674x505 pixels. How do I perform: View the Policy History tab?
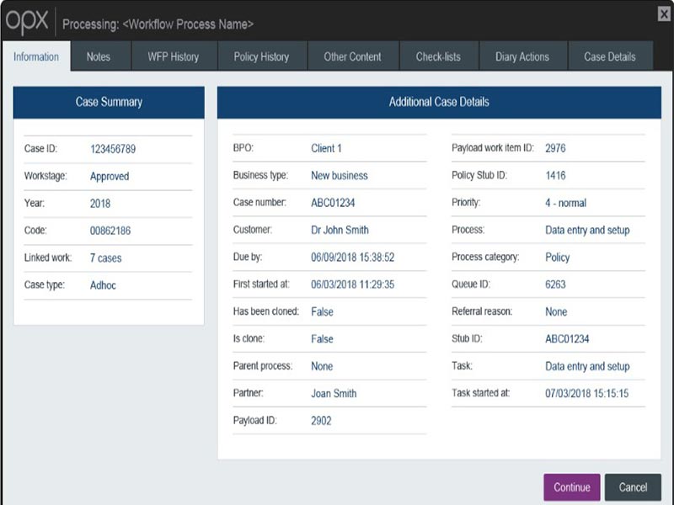pyautogui.click(x=262, y=57)
